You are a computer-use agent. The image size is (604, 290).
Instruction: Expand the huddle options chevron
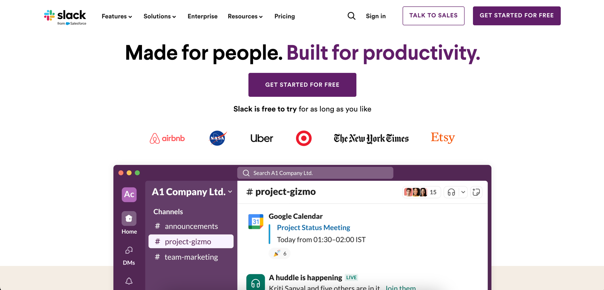[463, 192]
